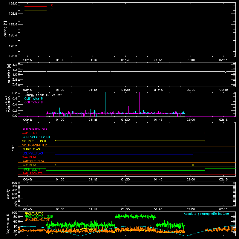
Task: Click 01:15 time label under modulation panel
Action: coord(93,120)
